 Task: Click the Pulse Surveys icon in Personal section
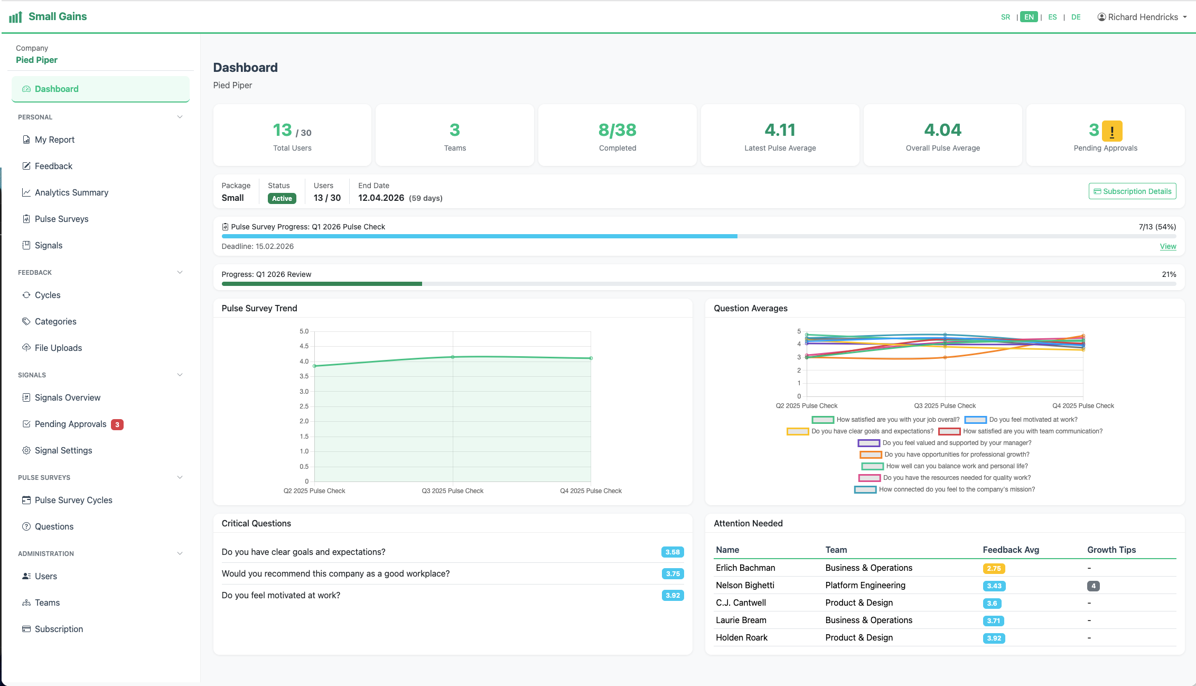click(26, 219)
